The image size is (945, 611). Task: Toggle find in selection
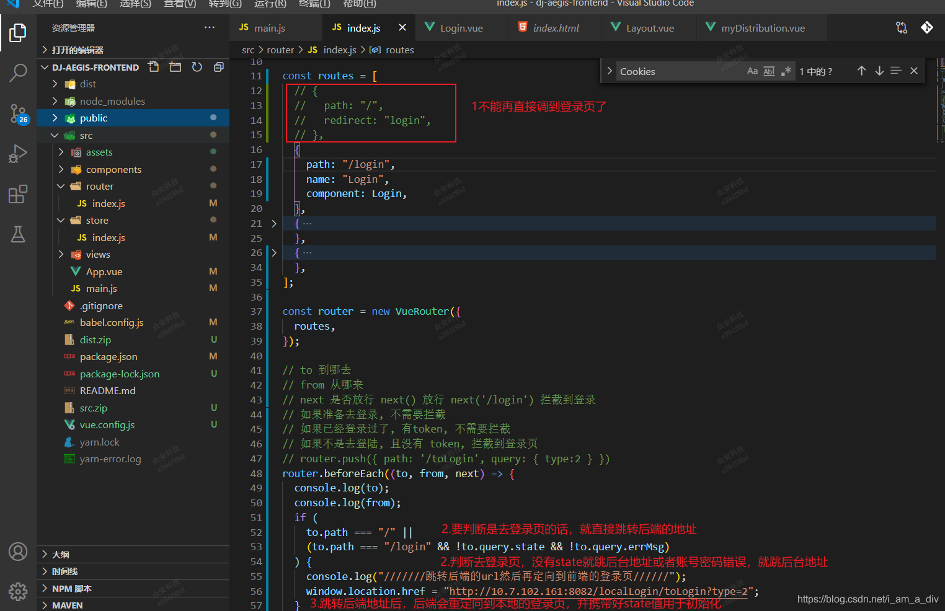pos(896,71)
